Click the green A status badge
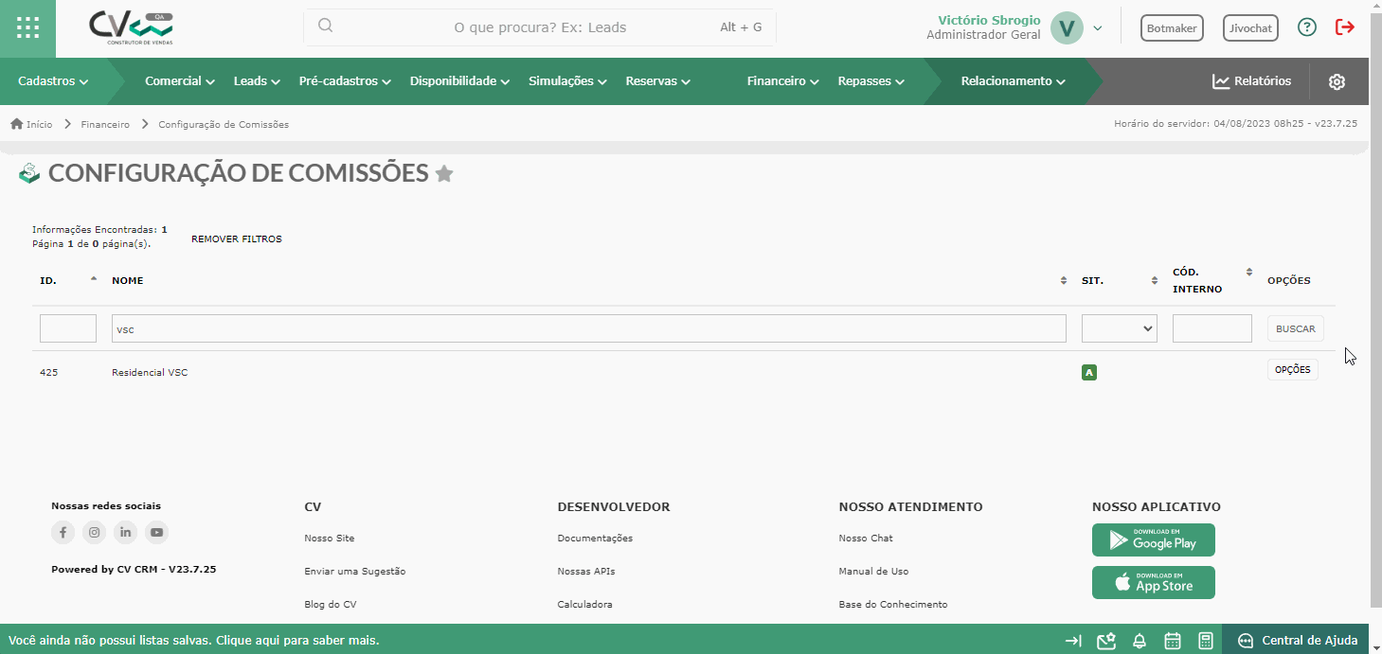 1089,373
